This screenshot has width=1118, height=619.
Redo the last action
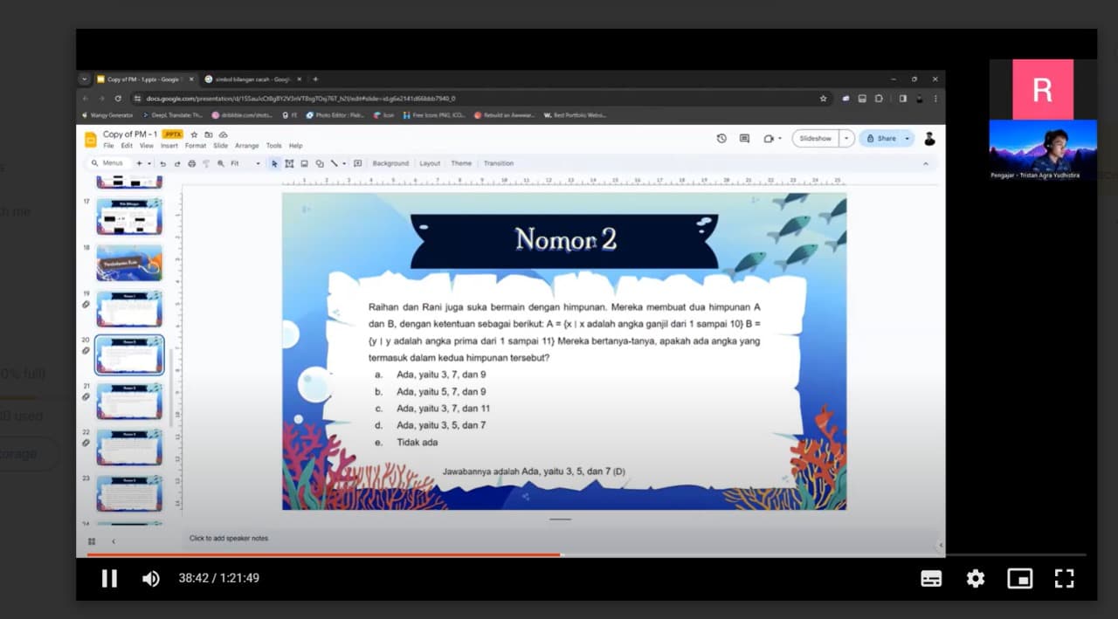[x=176, y=163]
